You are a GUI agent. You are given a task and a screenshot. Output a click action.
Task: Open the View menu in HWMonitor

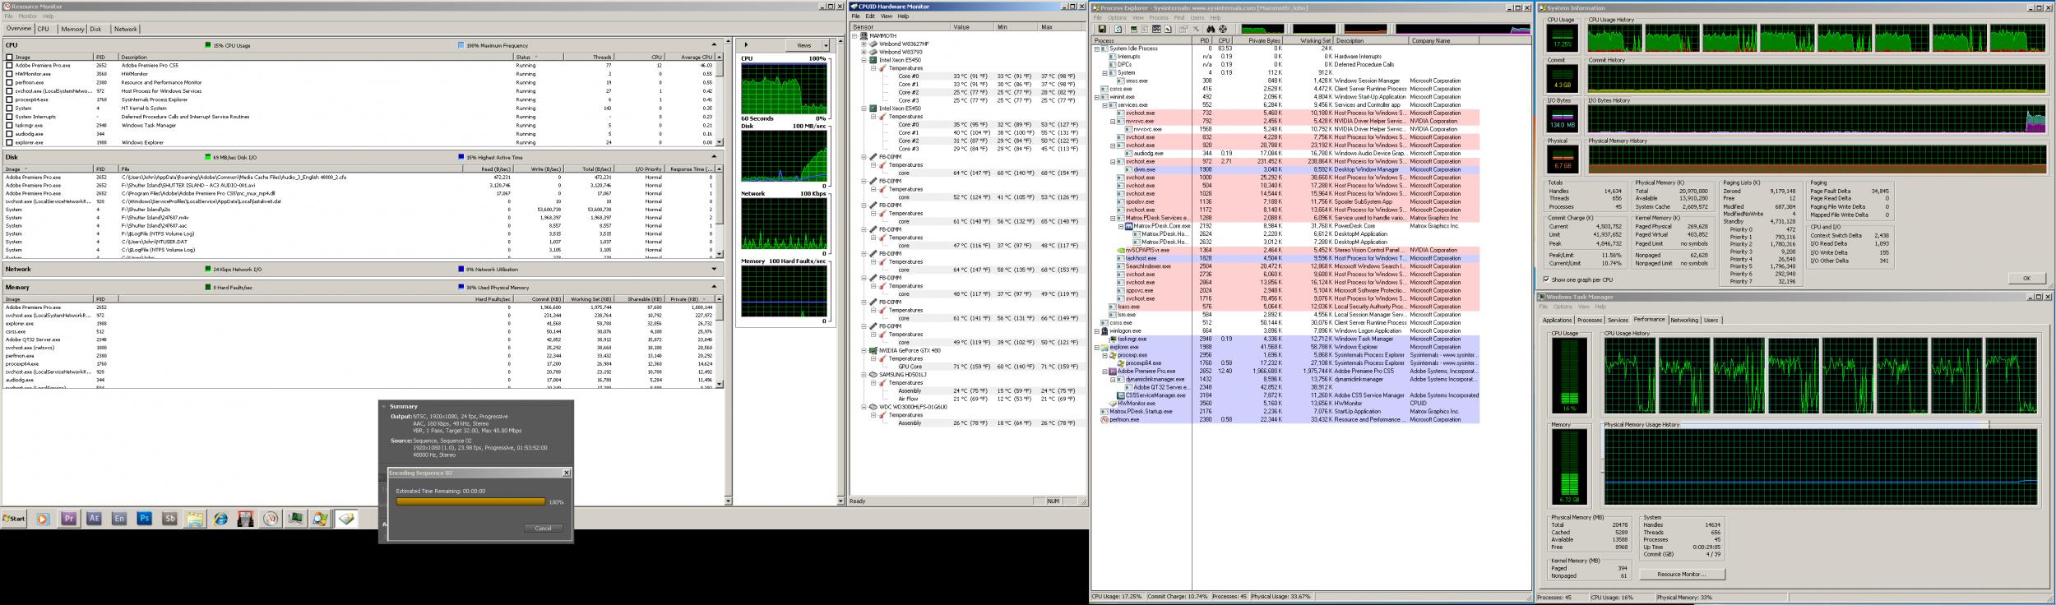(887, 16)
